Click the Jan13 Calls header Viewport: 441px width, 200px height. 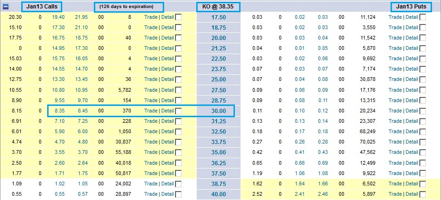[x=42, y=7]
